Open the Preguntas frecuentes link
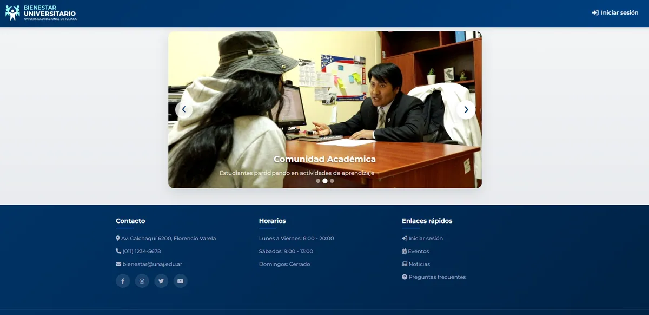This screenshot has width=649, height=315. point(434,277)
